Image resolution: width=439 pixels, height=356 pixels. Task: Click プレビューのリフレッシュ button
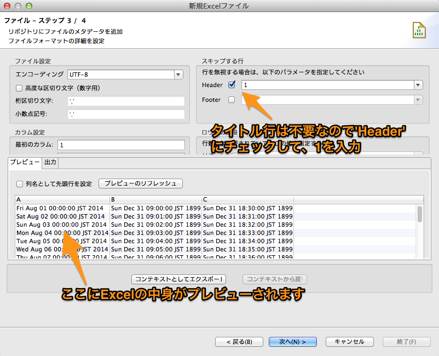tap(141, 183)
